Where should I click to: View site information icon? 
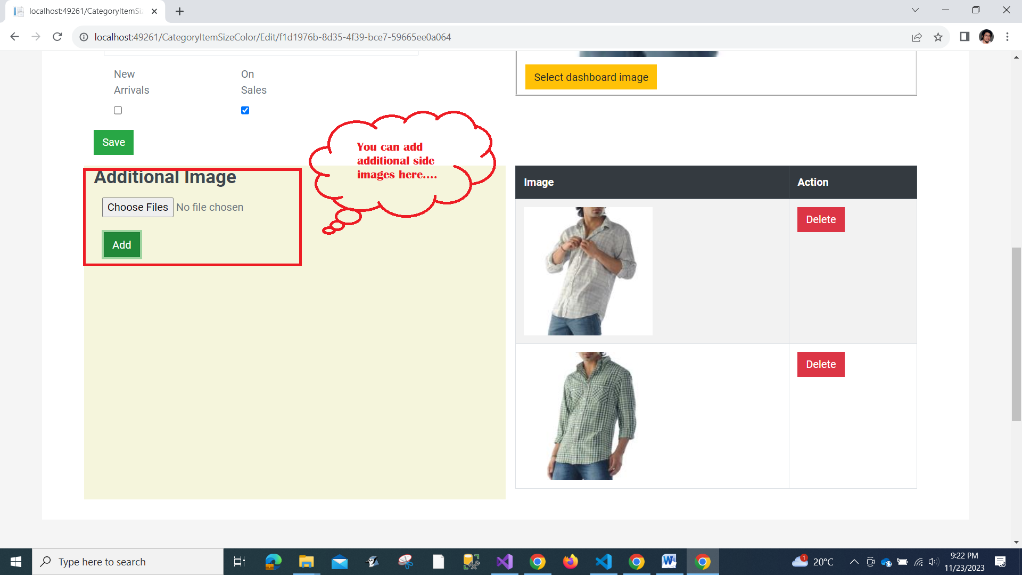coord(84,37)
